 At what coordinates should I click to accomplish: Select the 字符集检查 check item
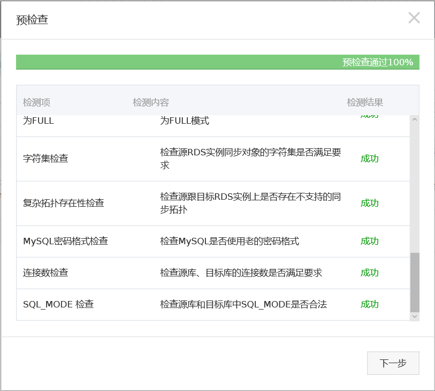coord(45,159)
